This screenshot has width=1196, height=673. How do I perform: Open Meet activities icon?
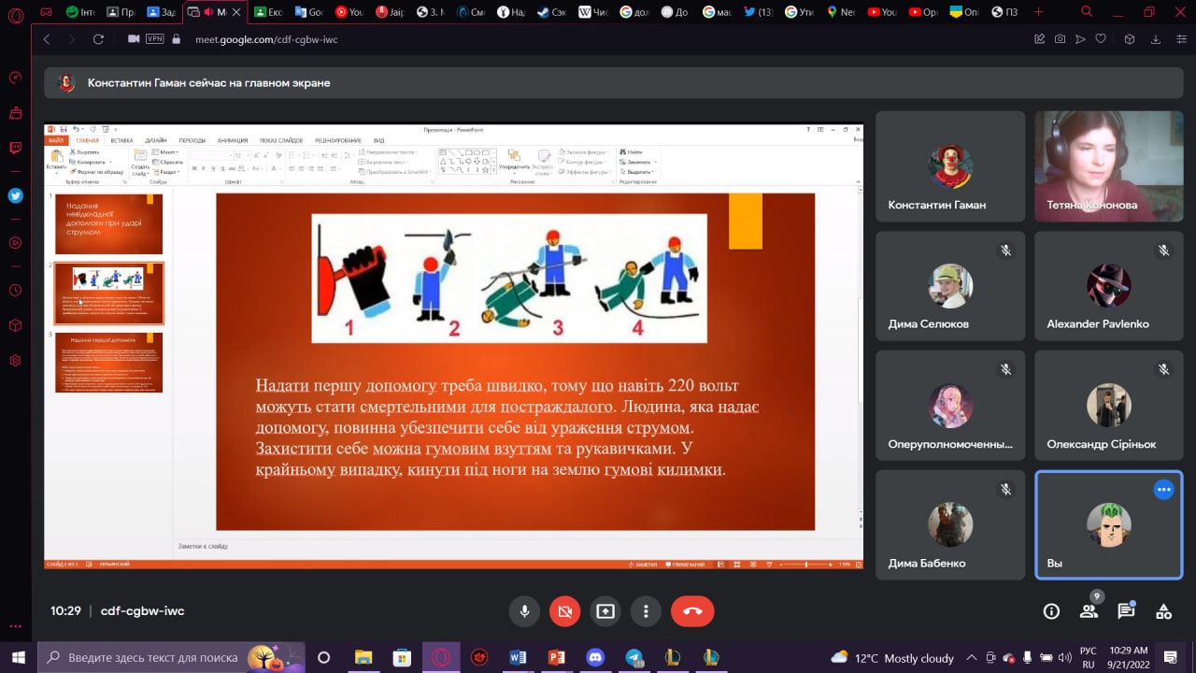pos(1163,611)
